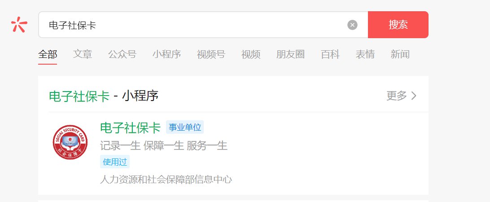
Task: Click the 事业单位 badge tag
Action: (x=185, y=127)
